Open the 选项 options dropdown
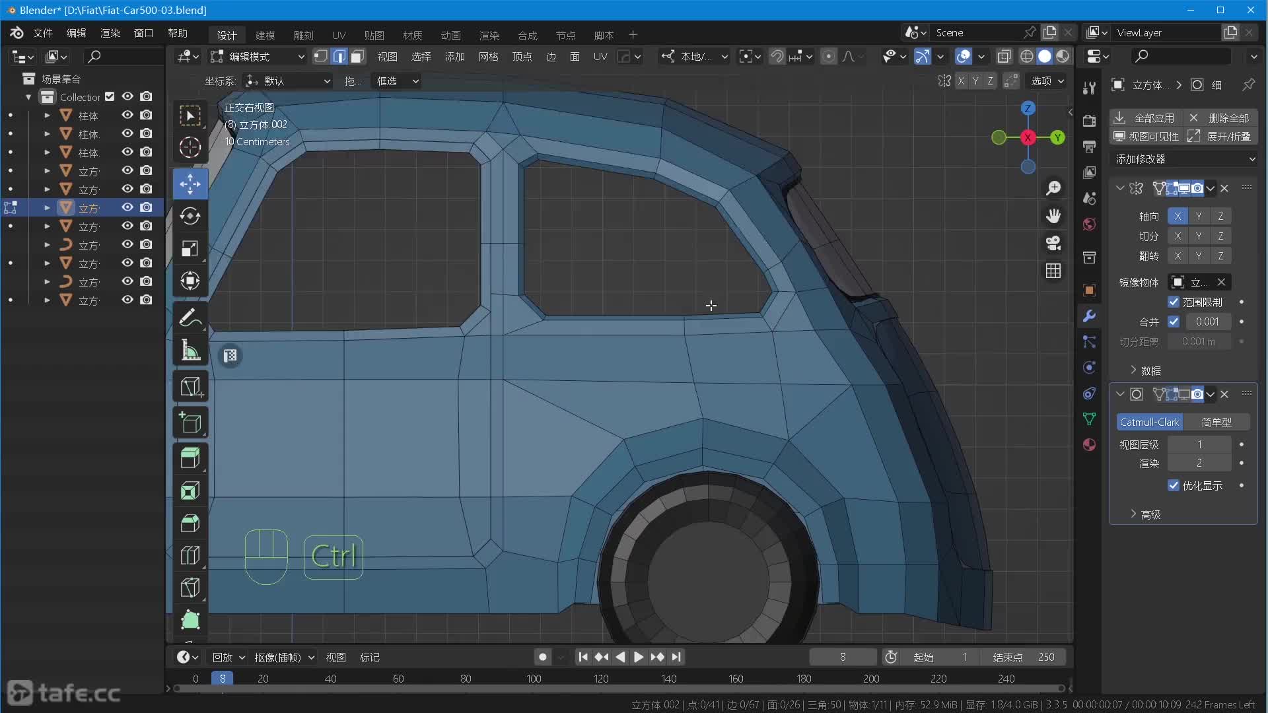This screenshot has width=1268, height=713. [x=1048, y=81]
